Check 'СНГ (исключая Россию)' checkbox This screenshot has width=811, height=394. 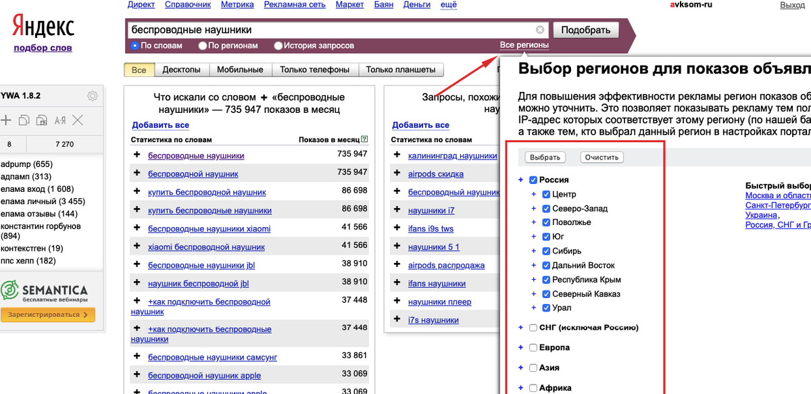click(x=533, y=328)
